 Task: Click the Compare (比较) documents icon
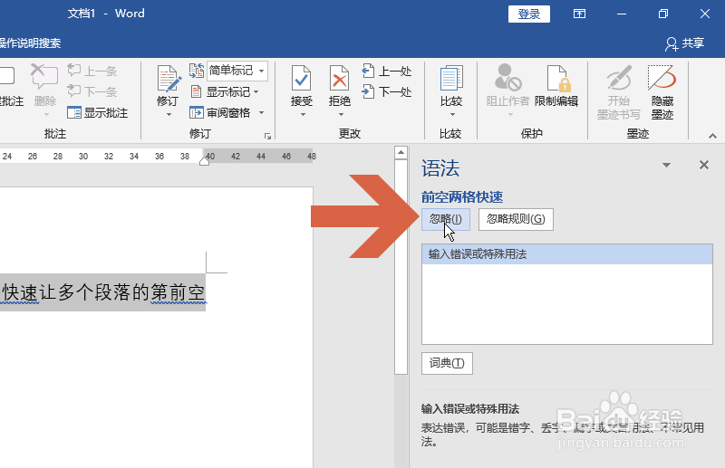pos(451,79)
